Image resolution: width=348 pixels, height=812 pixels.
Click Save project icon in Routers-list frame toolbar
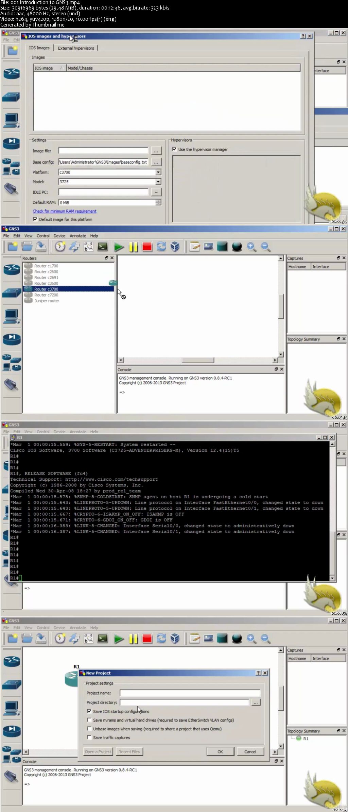(41, 247)
